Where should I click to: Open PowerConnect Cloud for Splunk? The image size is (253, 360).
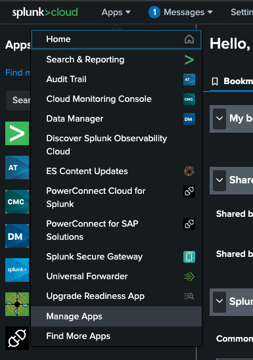pyautogui.click(x=116, y=198)
